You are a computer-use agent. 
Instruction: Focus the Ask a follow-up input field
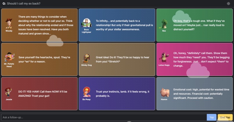click(104, 117)
